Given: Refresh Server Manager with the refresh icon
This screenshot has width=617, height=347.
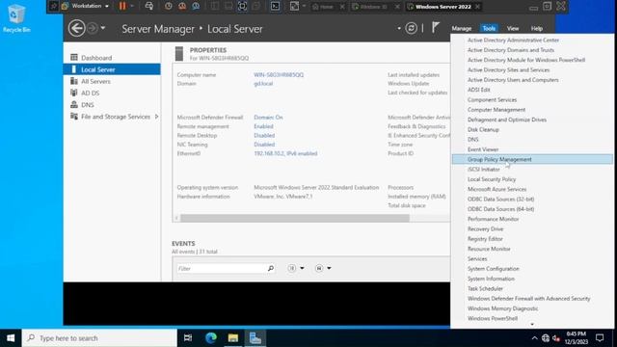Looking at the screenshot, I should tap(412, 28).
